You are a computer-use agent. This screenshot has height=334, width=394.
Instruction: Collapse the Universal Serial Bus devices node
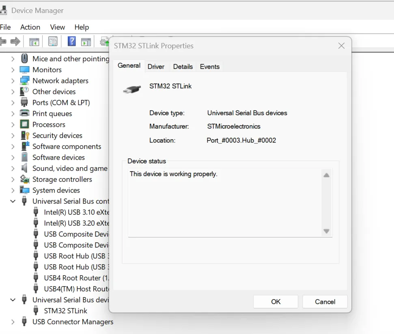[x=13, y=300]
